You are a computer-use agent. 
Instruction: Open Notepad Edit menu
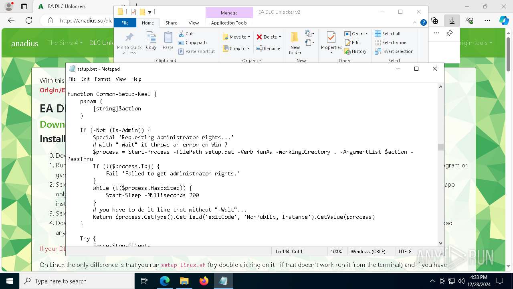point(85,79)
